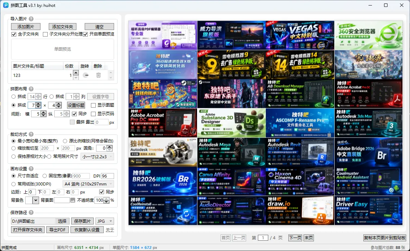Open help for 画布设置 section
The width and height of the screenshot is (410, 251).
point(31,169)
